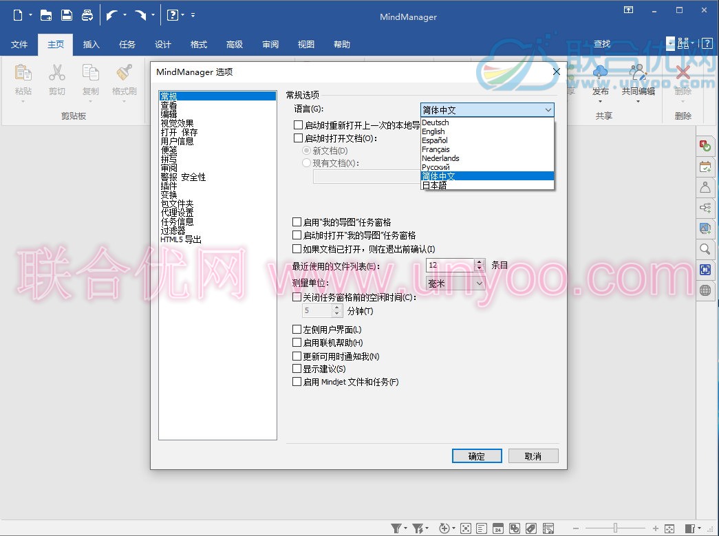Select the Existing document radio button

point(307,163)
